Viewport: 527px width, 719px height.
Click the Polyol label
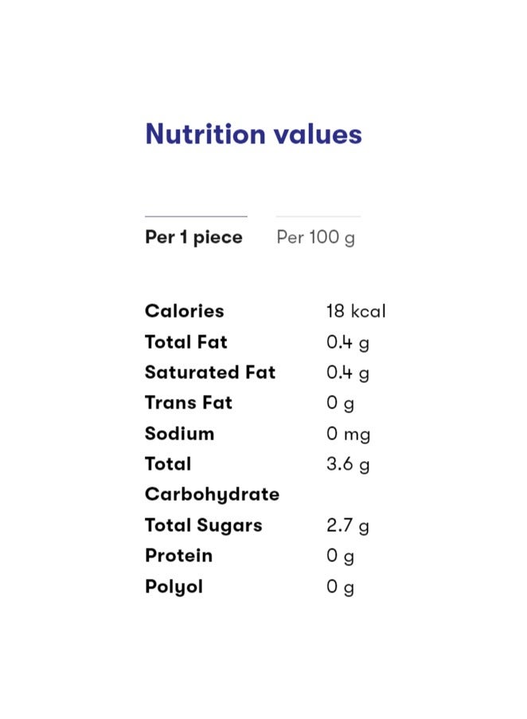(x=174, y=587)
